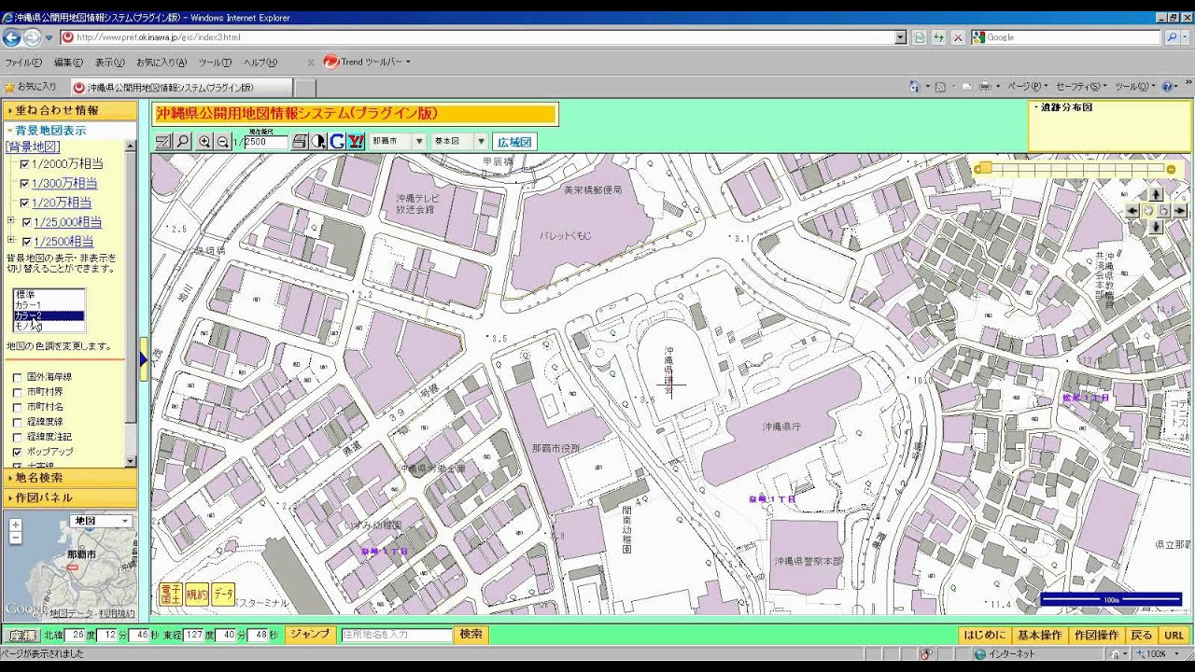Image resolution: width=1195 pixels, height=672 pixels.
Task: Check the 経緯度注記 checkbox
Action: click(x=17, y=437)
